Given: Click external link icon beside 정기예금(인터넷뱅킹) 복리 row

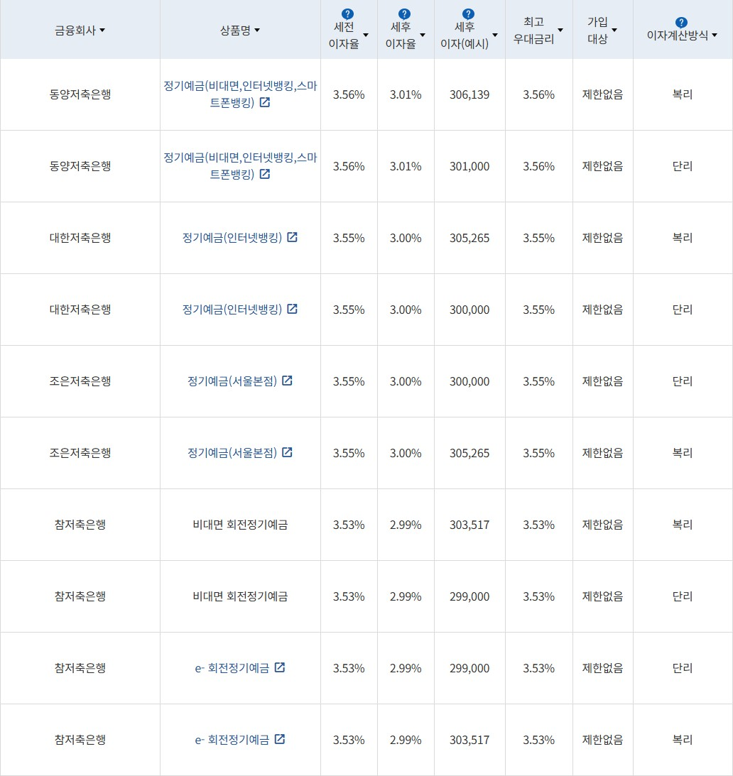Looking at the screenshot, I should (x=293, y=239).
